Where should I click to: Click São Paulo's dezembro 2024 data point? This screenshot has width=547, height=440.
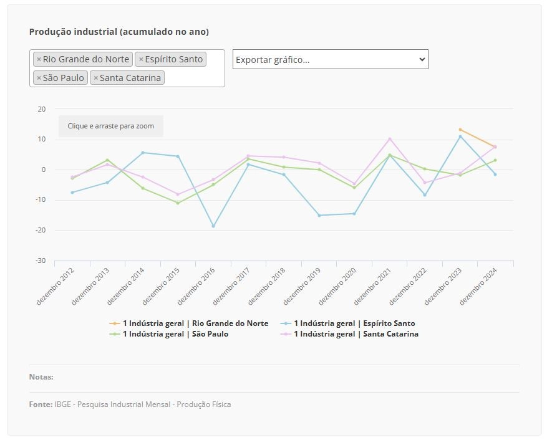pos(495,160)
